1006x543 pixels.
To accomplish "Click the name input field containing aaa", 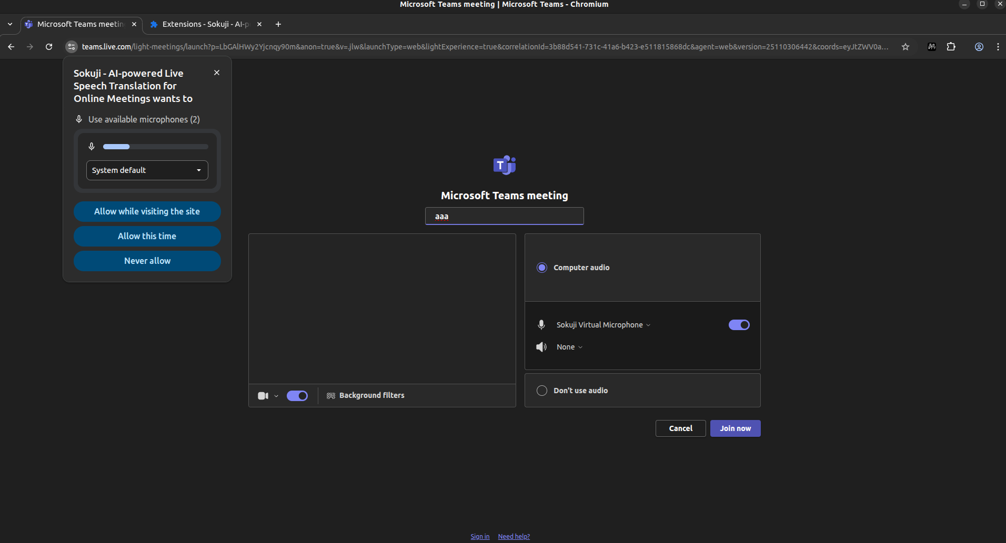I will (x=505, y=216).
